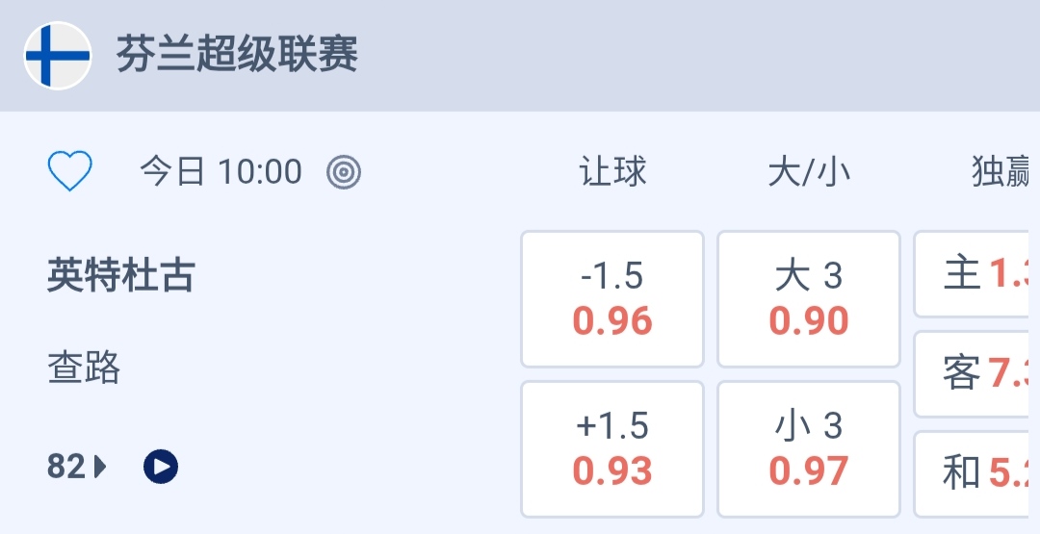Open team 查路 details

pos(84,368)
